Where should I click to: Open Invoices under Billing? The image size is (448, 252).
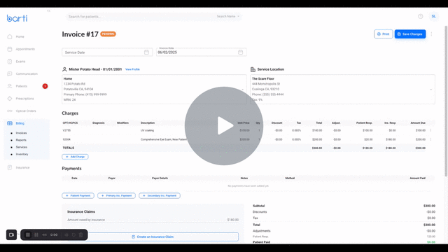21,133
